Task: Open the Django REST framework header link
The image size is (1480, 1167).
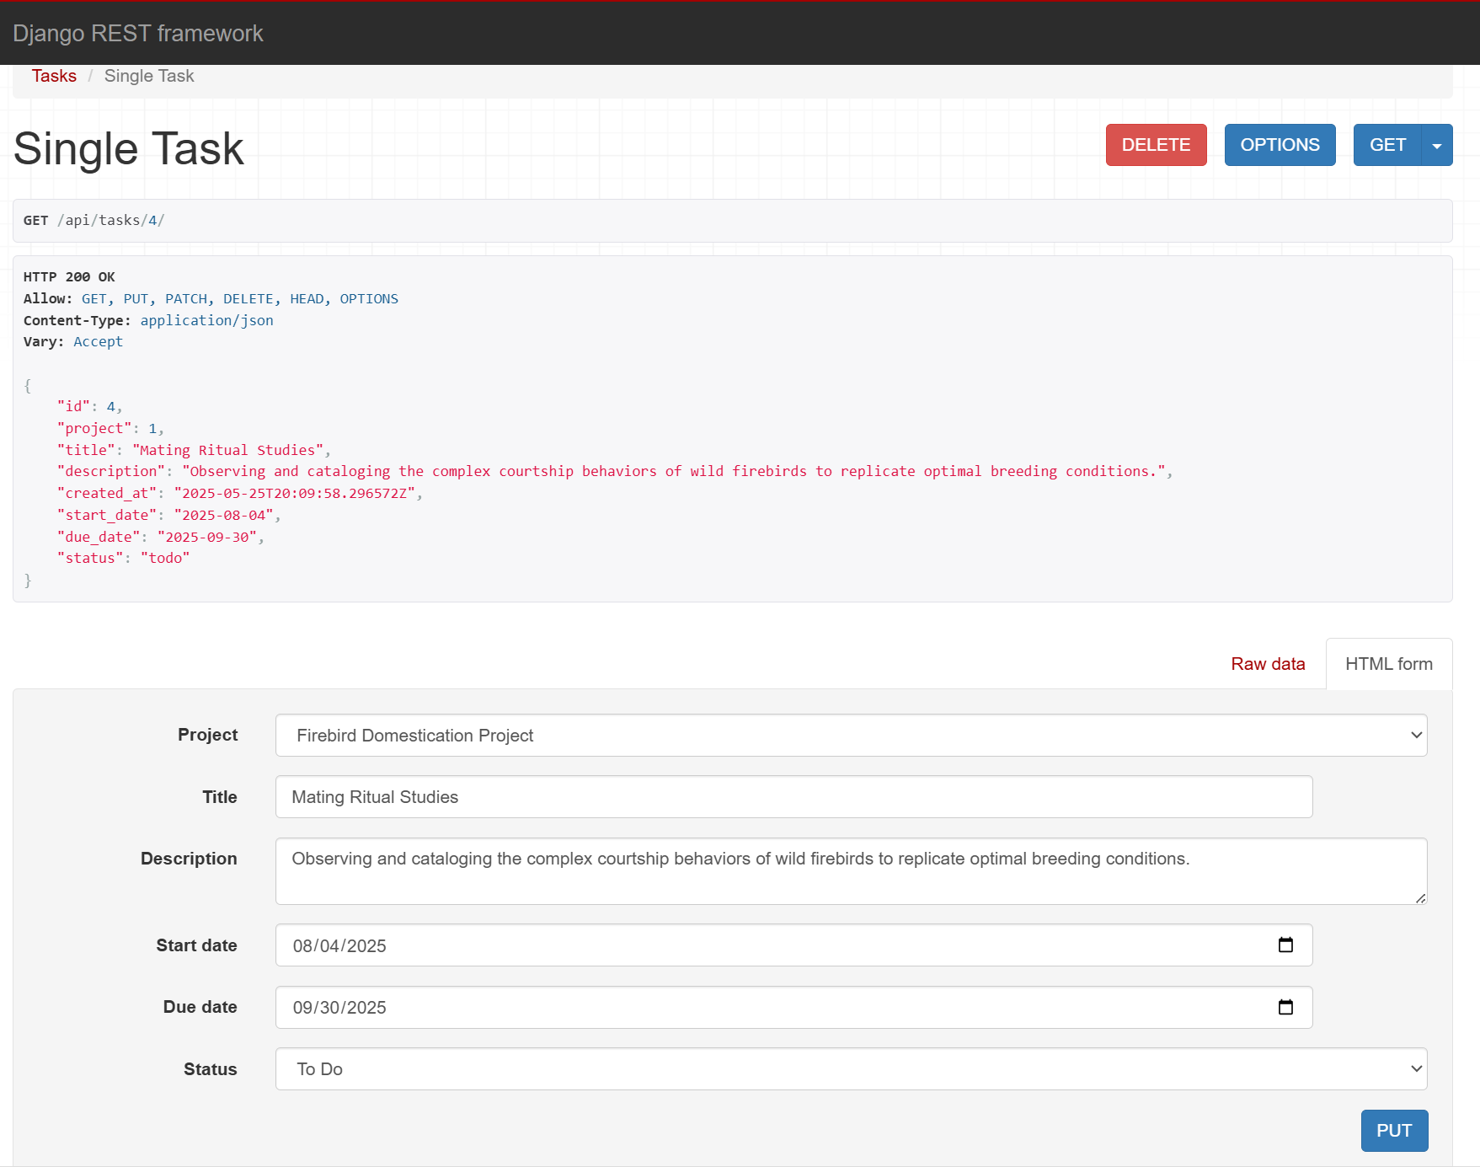Action: click(x=138, y=34)
